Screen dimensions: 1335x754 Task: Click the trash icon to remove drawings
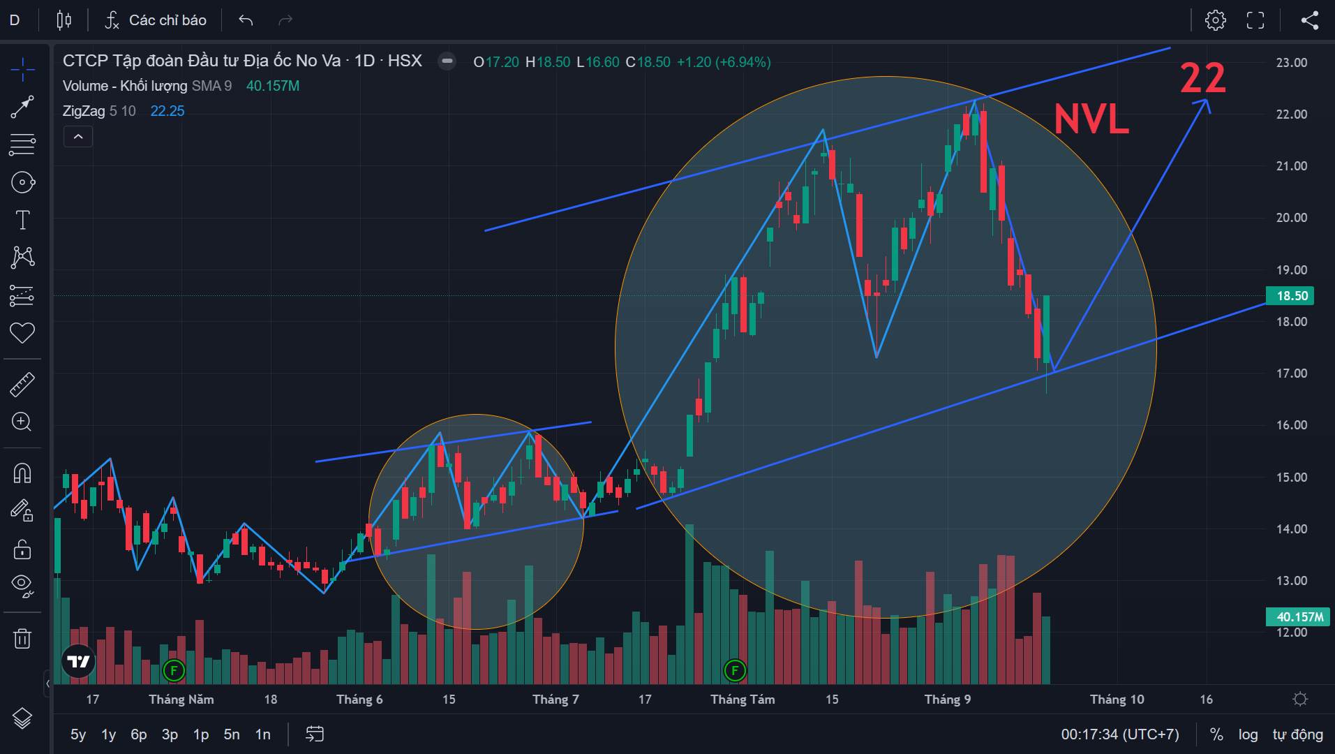pos(22,638)
